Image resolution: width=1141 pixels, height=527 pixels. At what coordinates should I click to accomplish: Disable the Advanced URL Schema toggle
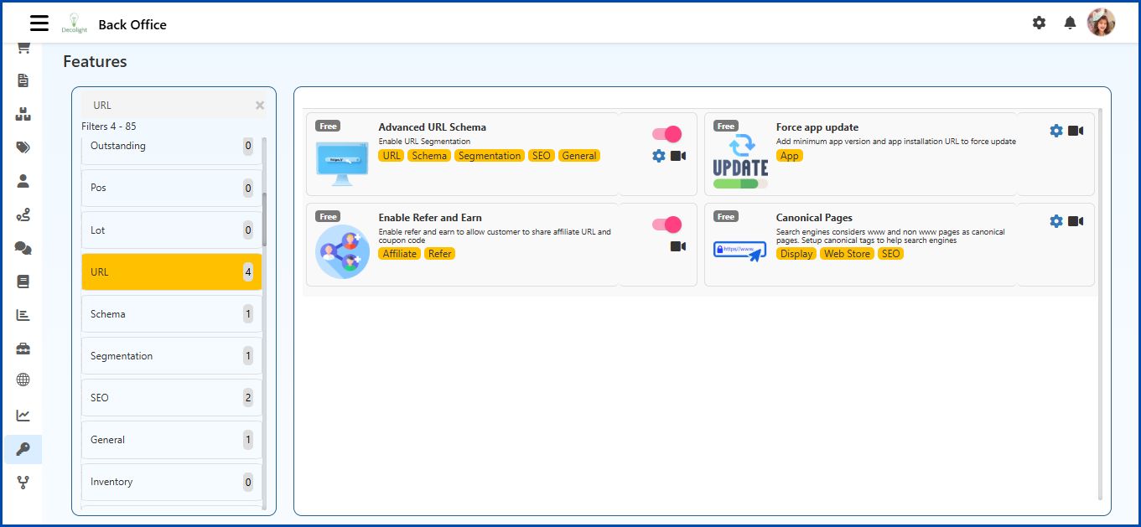[x=666, y=134]
